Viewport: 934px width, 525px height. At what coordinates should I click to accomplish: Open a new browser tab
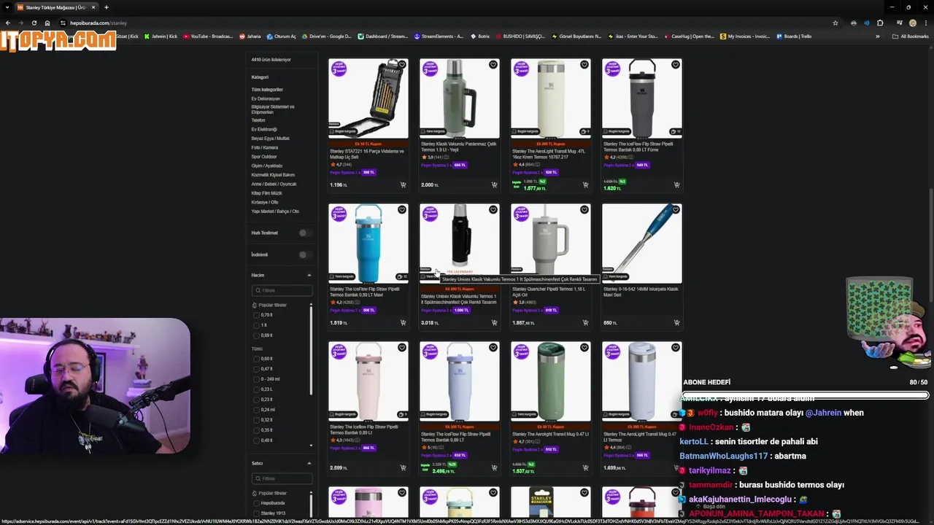point(106,7)
